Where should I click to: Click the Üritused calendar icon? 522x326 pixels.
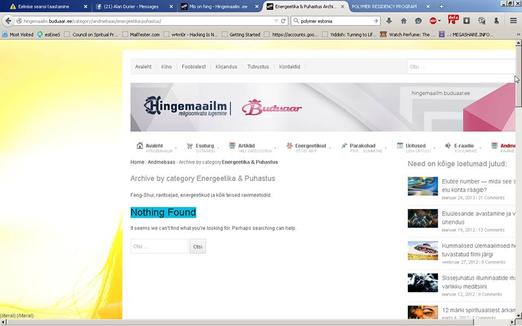click(x=400, y=146)
